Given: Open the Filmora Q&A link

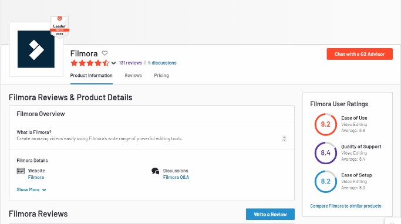Looking at the screenshot, I should pos(176,177).
